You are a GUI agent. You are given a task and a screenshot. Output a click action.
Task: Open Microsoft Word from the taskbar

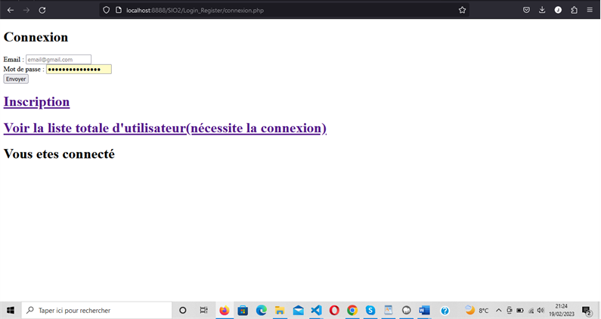coord(424,310)
